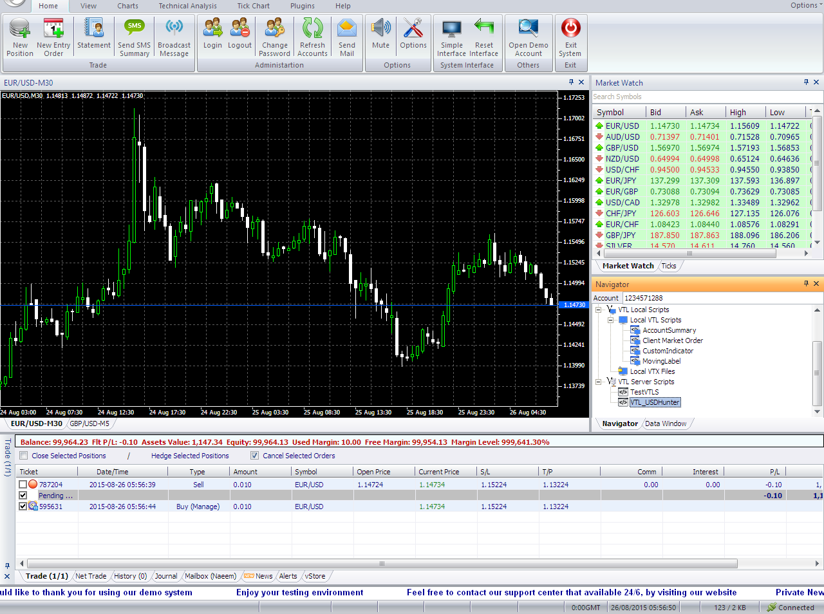Click the Connected status indicator
This screenshot has height=614, width=824.
tap(791, 608)
